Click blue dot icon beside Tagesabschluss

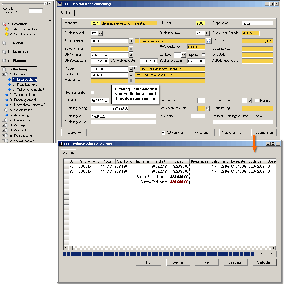click(x=7, y=95)
